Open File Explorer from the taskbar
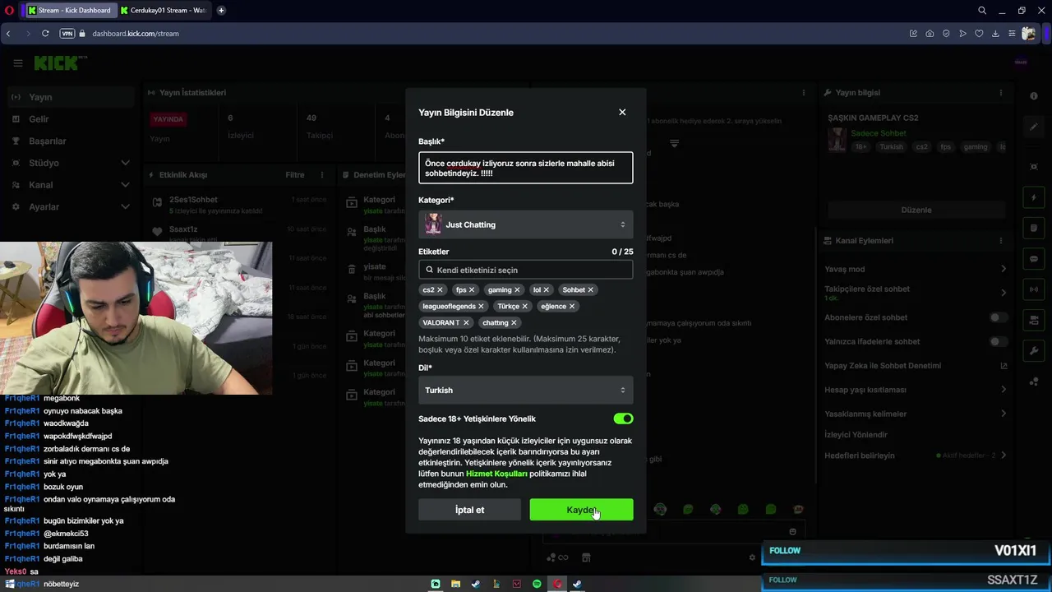 click(455, 584)
